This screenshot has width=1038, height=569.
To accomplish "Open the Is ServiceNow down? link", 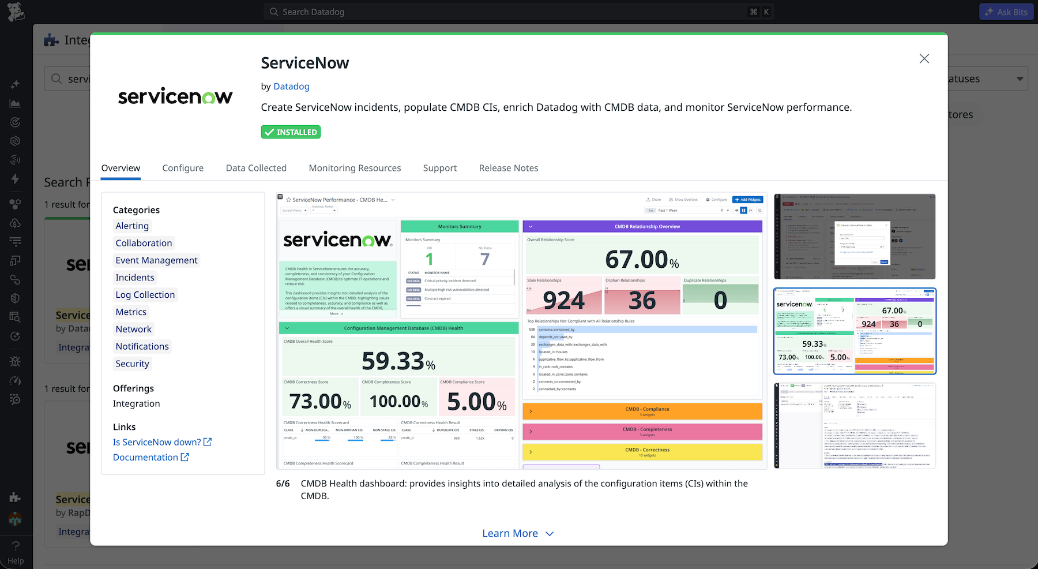I will pyautogui.click(x=162, y=442).
